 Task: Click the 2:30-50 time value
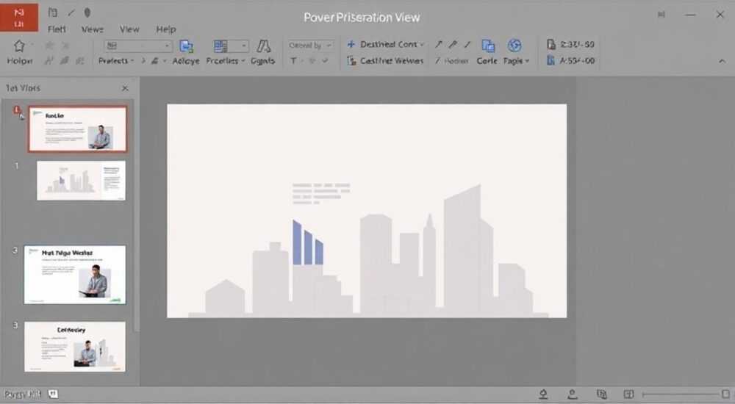click(577, 45)
